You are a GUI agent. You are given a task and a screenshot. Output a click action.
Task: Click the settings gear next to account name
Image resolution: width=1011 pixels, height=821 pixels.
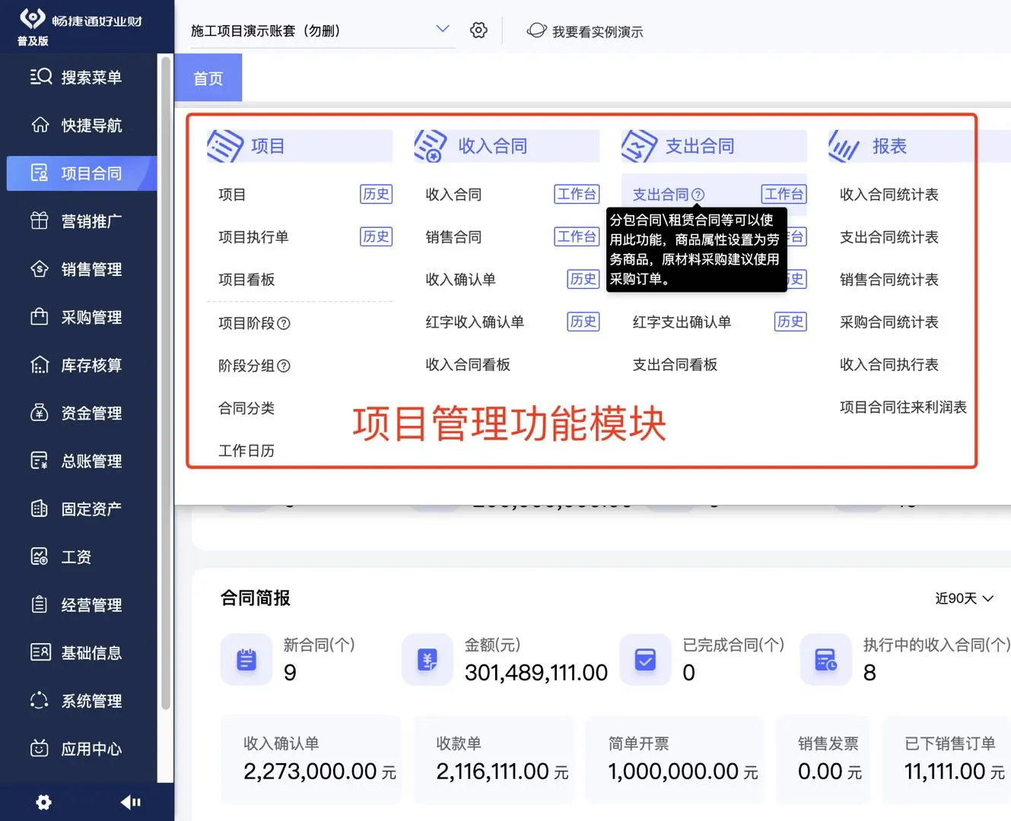coord(478,30)
